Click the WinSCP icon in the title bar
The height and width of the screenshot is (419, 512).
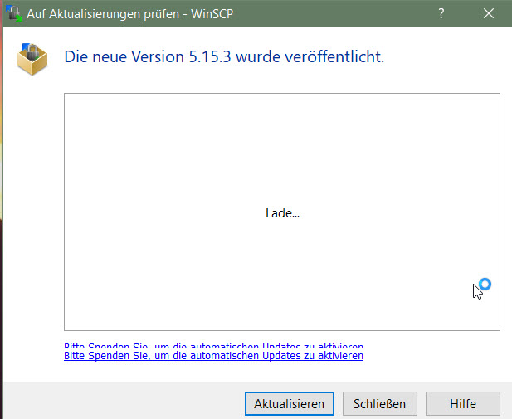(14, 13)
